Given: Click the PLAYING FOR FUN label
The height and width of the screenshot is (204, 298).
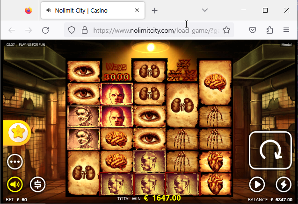Looking at the screenshot, I should (32, 44).
